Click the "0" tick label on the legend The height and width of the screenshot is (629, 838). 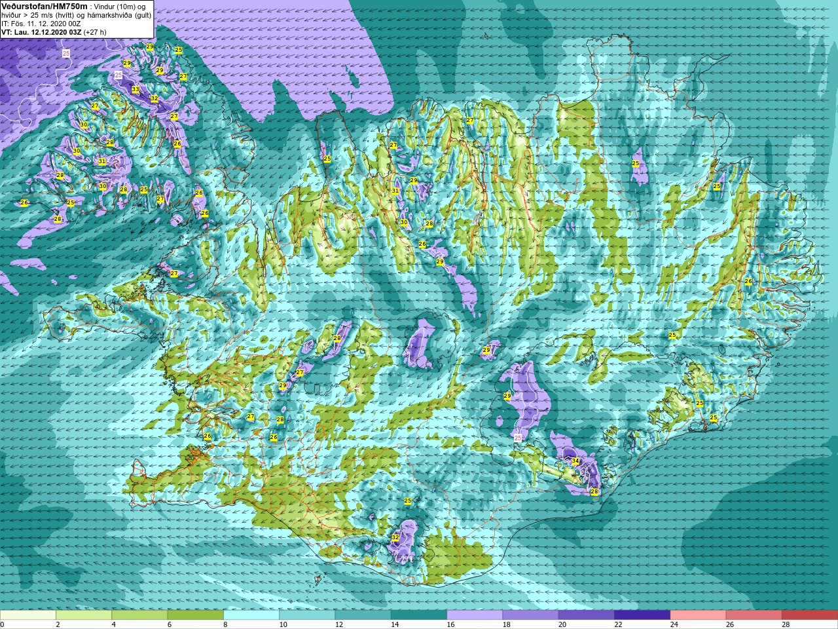(x=2, y=624)
